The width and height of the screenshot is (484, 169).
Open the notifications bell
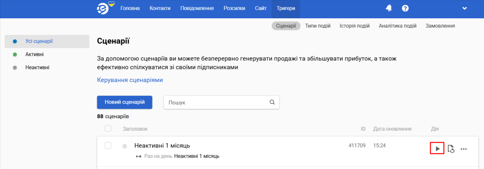(389, 8)
